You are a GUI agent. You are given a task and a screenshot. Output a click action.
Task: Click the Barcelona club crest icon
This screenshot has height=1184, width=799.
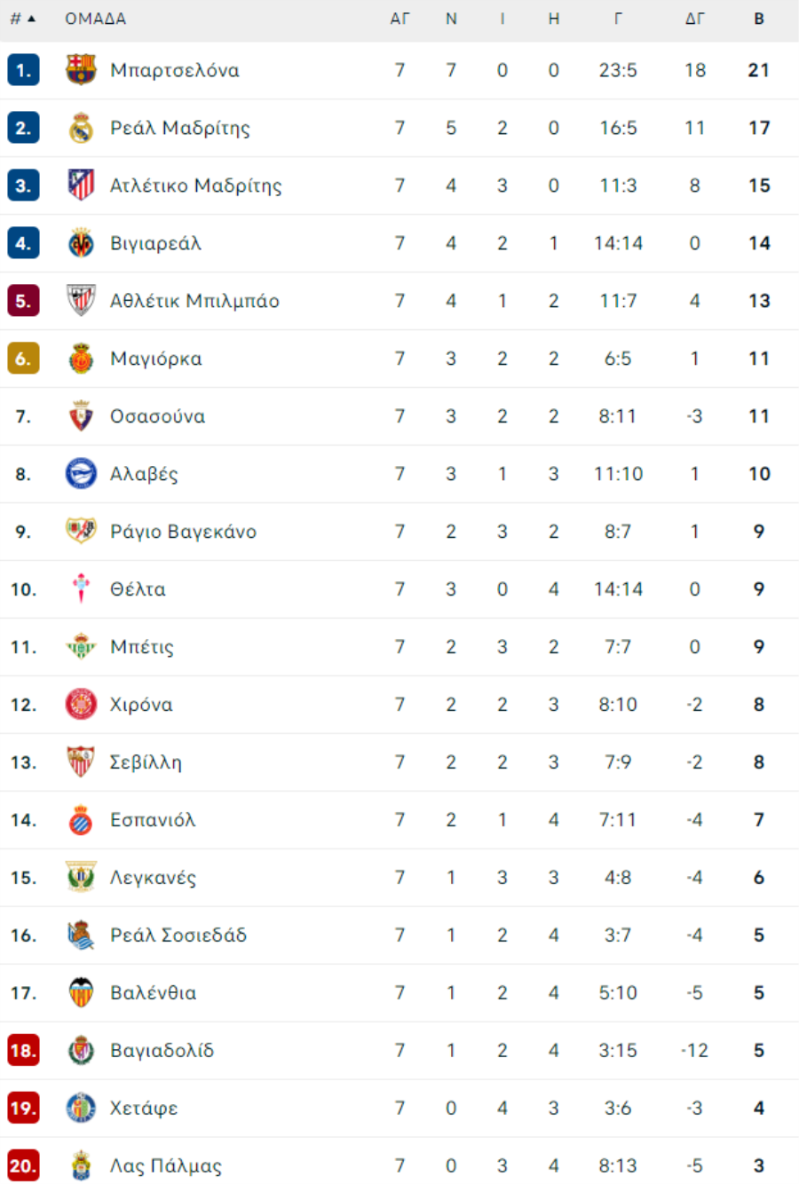coord(81,70)
